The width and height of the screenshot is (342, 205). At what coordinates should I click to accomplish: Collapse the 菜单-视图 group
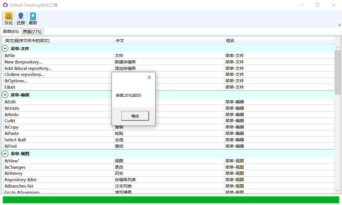pyautogui.click(x=5, y=154)
